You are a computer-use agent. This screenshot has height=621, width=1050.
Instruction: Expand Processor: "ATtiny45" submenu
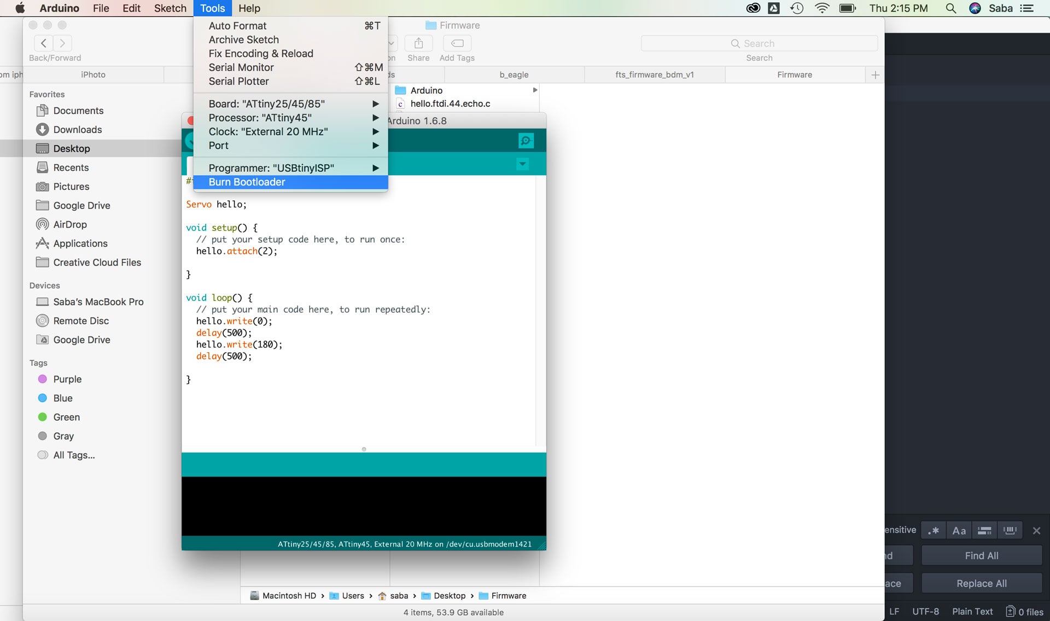pyautogui.click(x=290, y=118)
